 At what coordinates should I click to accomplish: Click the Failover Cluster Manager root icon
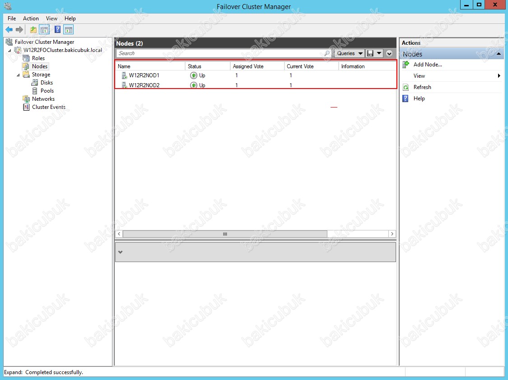(9, 42)
